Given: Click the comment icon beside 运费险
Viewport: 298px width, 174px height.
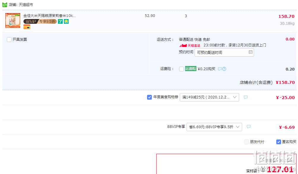Looking at the screenshot, I should coord(220,69).
